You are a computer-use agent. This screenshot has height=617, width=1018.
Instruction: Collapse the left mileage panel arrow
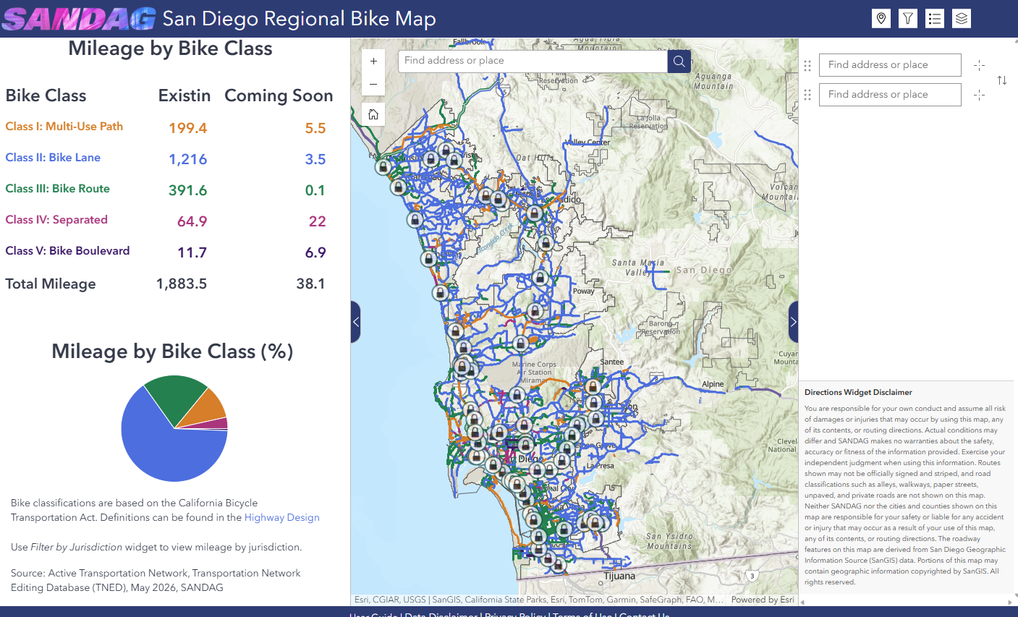tap(355, 322)
